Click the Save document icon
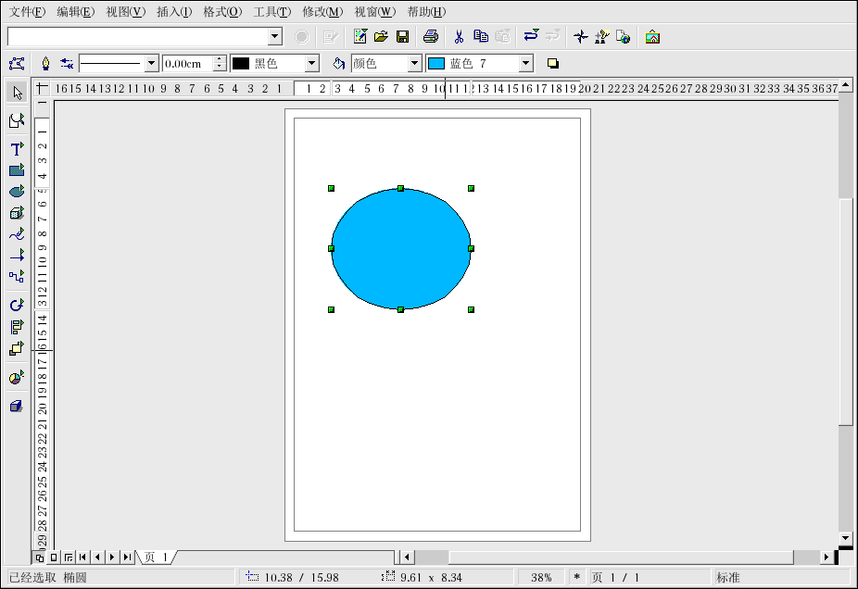Viewport: 858px width, 589px height. pyautogui.click(x=403, y=37)
